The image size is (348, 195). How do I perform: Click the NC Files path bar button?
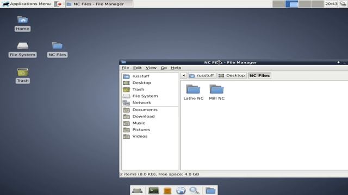pos(259,76)
